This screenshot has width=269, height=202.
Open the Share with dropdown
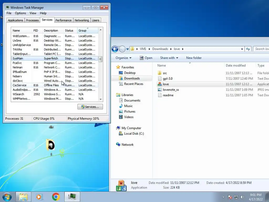click(x=169, y=58)
